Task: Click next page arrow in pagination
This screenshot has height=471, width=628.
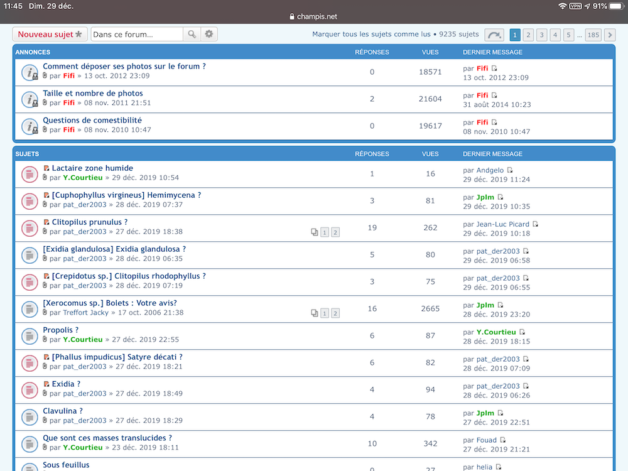Action: tap(609, 35)
